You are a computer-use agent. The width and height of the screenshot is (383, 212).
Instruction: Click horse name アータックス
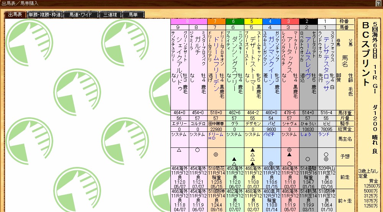(x=290, y=55)
